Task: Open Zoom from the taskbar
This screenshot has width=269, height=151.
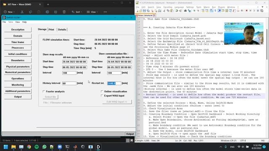Action: (x=60, y=147)
